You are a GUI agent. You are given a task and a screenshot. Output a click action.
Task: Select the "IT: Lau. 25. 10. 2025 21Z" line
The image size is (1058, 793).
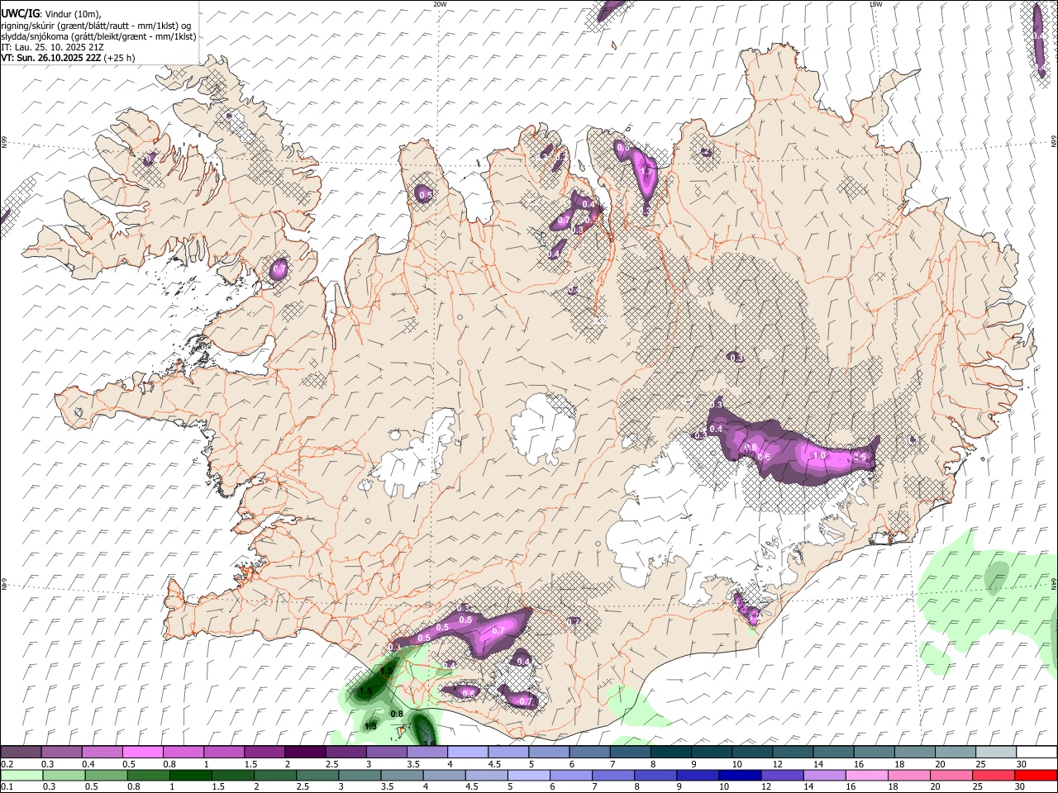(52, 47)
